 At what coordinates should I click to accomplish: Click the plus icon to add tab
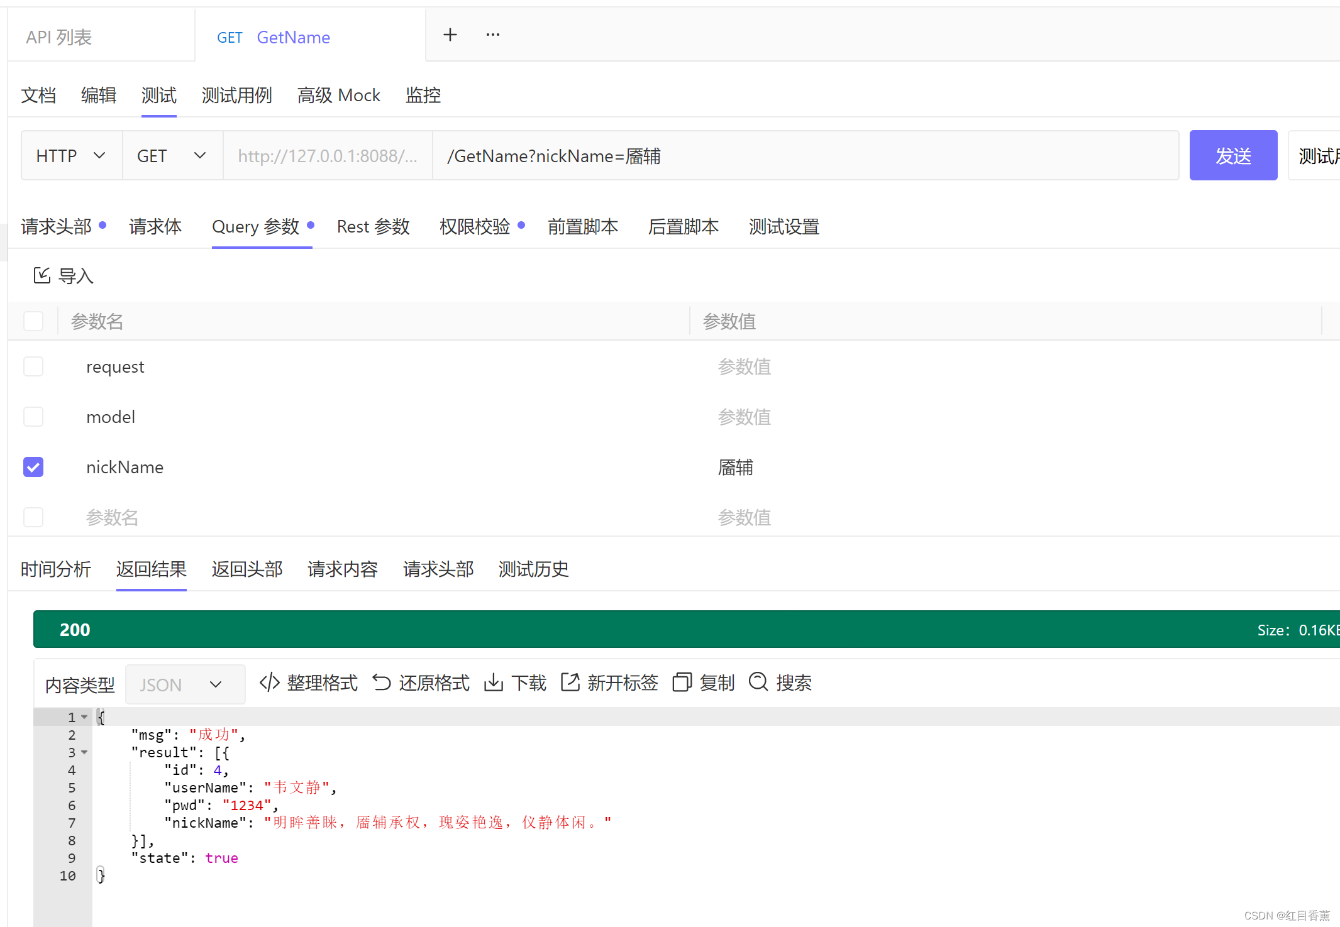450,35
